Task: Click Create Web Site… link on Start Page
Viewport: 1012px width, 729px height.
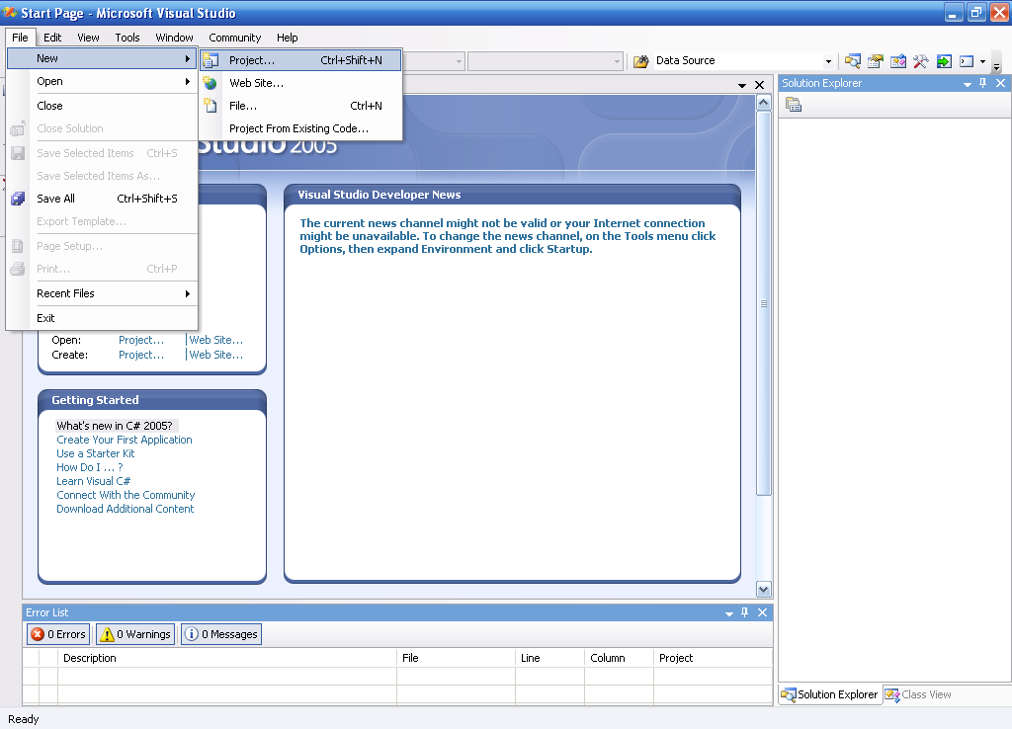Action: pyautogui.click(x=216, y=355)
